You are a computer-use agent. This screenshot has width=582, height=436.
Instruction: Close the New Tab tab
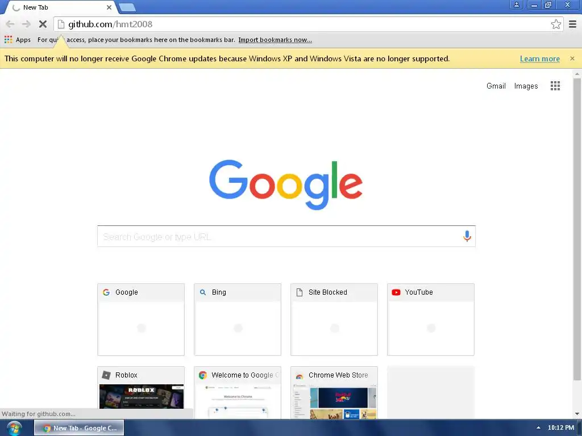109,7
